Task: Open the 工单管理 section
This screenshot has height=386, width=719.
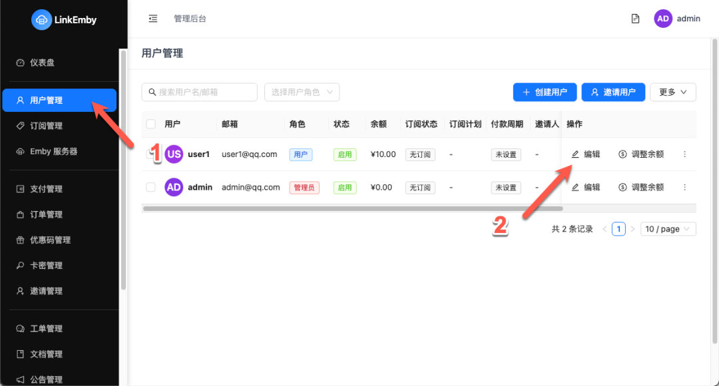Action: [x=45, y=328]
